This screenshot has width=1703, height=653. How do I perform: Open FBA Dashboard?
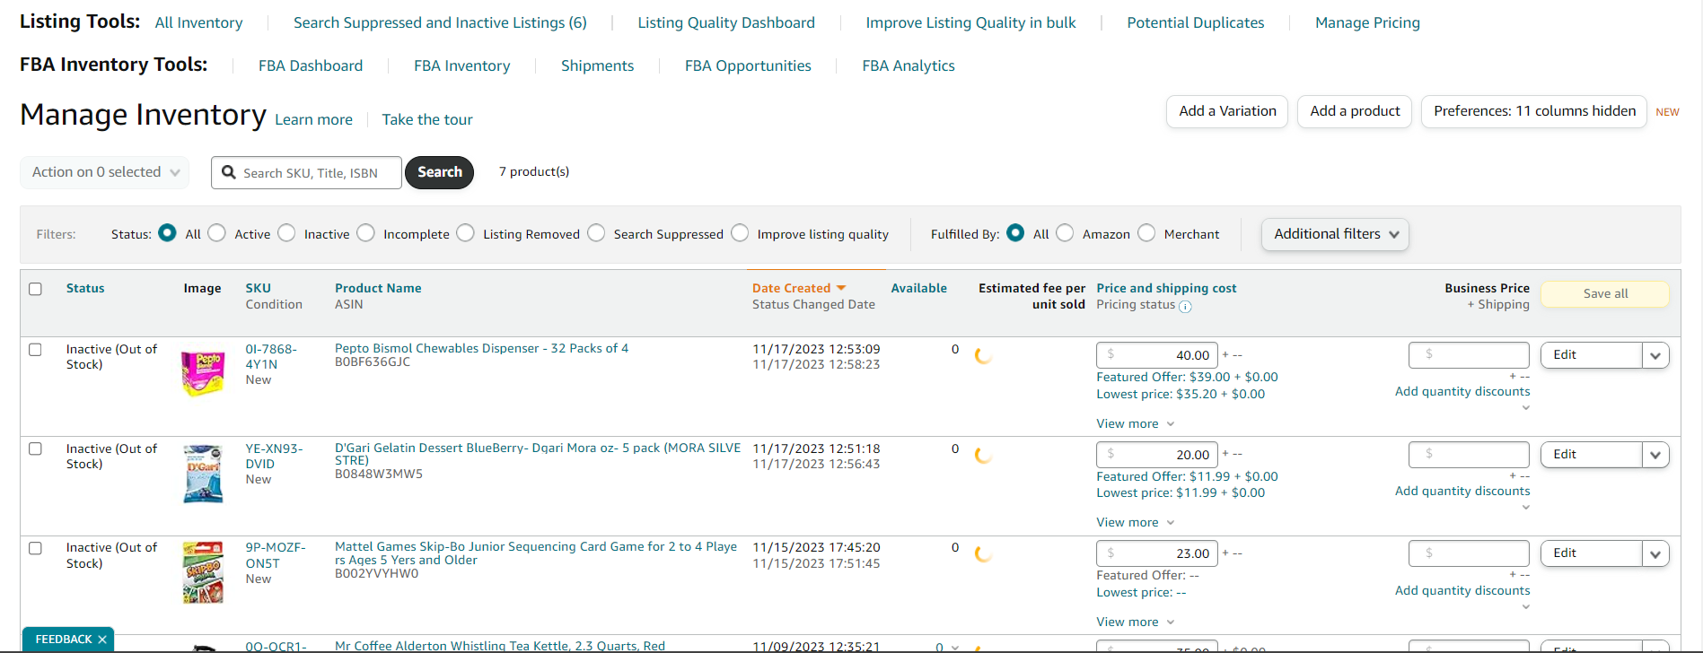click(x=311, y=65)
